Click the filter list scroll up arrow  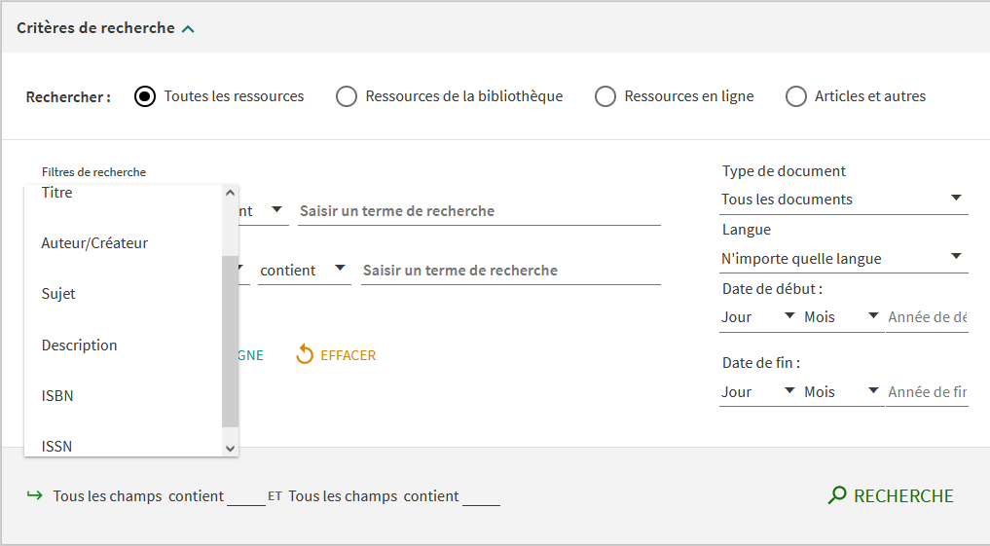[231, 193]
